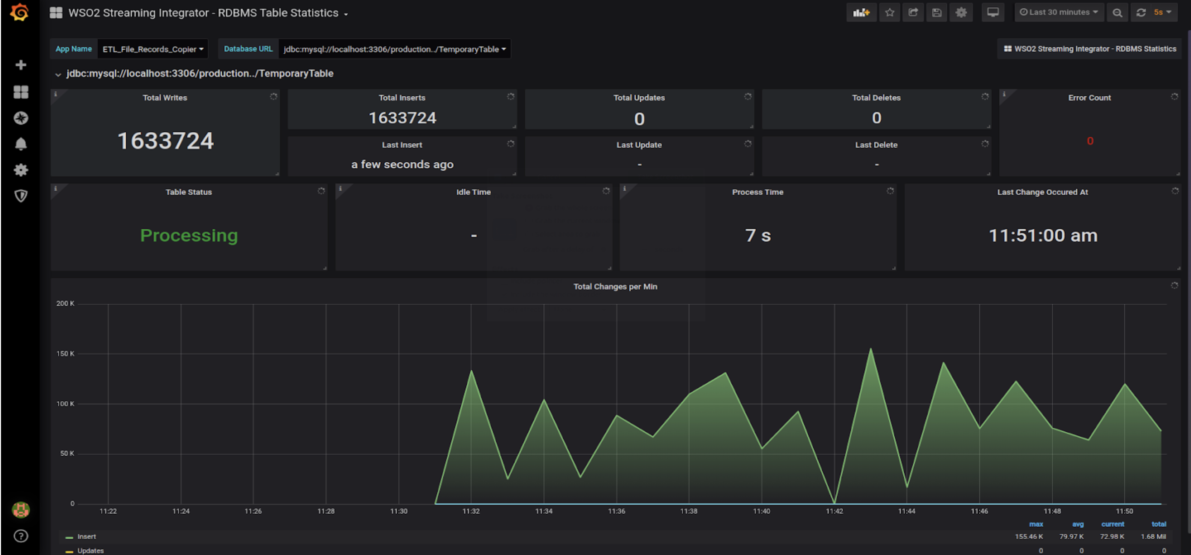Click info icon on Process Time panel

coord(625,188)
